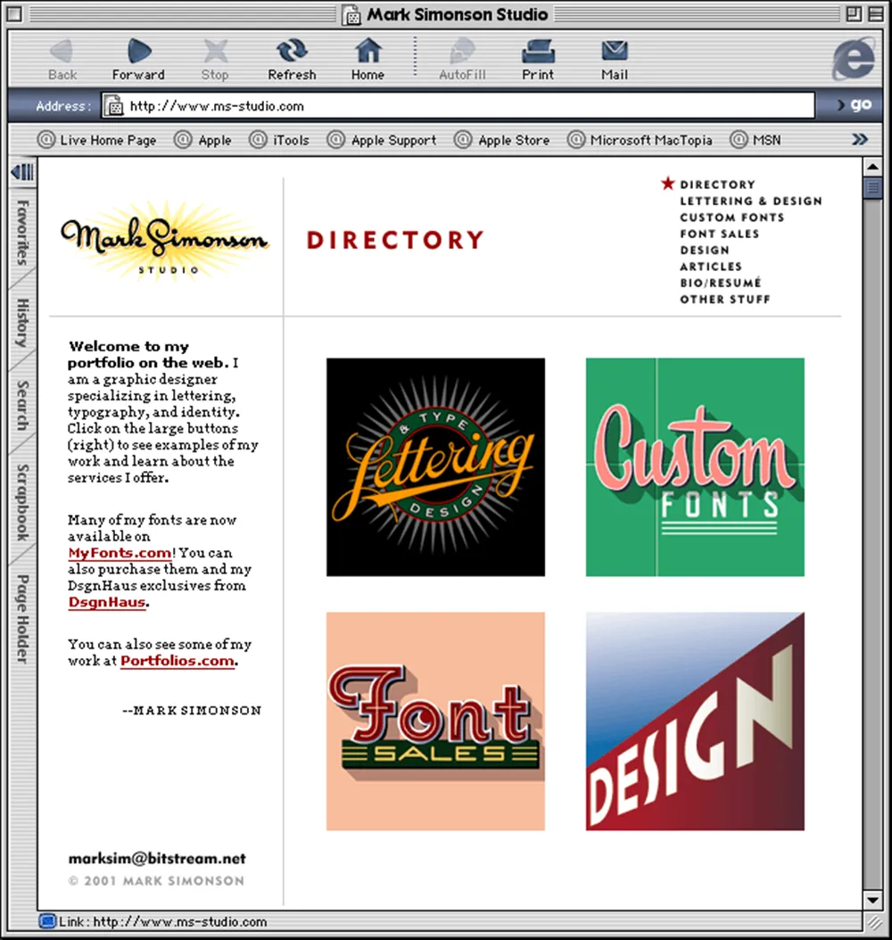
Task: Select Custom Fonts in the page menu
Action: coord(731,217)
